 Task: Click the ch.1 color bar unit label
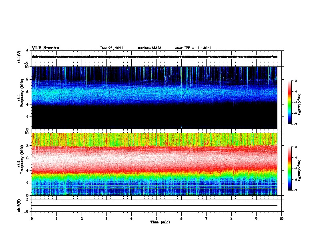(x=299, y=104)
